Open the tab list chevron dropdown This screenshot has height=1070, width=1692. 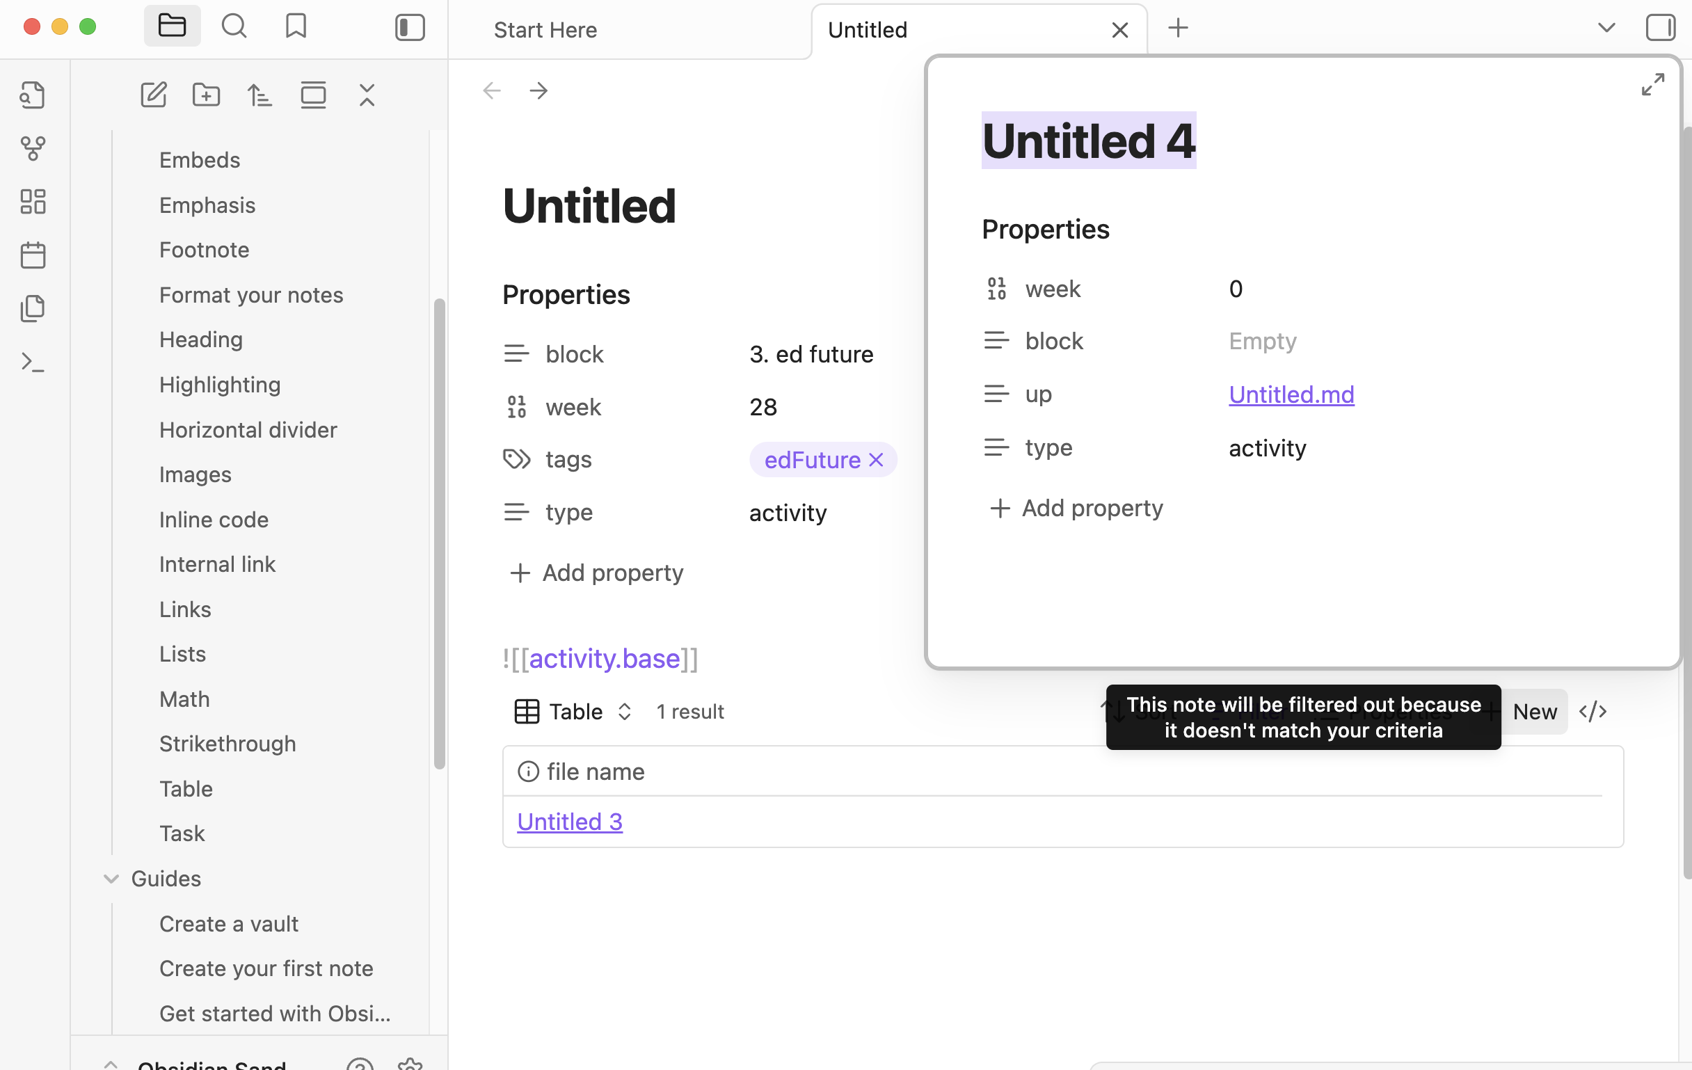[x=1606, y=27]
